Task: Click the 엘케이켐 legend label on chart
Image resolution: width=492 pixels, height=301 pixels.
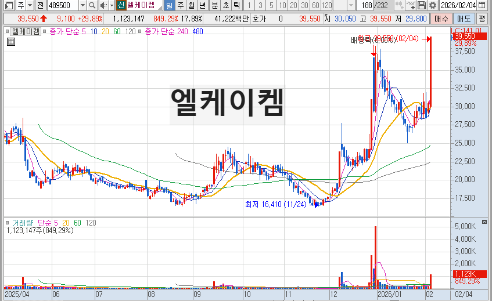Action: 26,32
